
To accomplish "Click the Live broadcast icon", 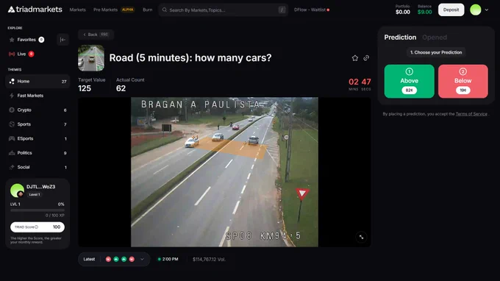I will point(12,54).
